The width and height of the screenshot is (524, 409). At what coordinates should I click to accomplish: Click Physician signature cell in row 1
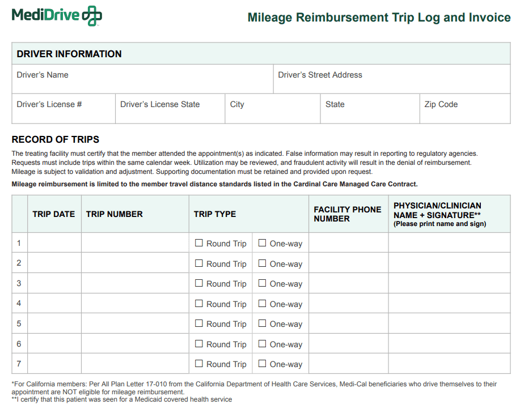tap(450, 242)
